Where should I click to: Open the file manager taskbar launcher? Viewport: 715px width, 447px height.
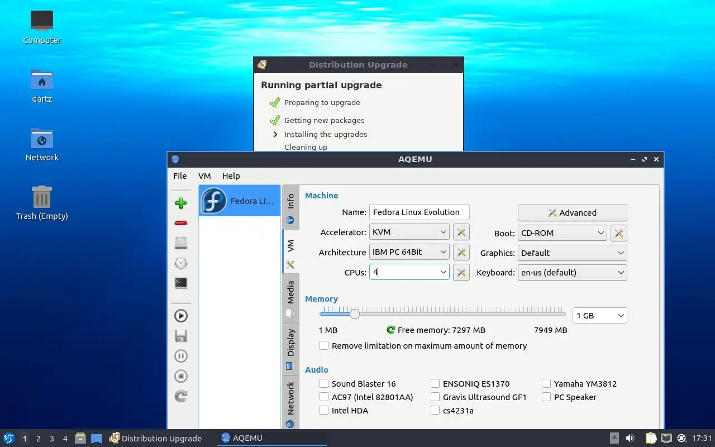[x=80, y=438]
